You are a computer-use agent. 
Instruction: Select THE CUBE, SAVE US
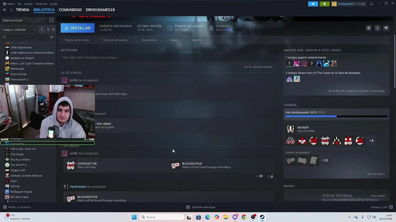click(x=23, y=149)
